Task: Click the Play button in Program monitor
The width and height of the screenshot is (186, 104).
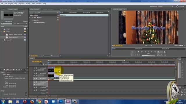Action: [148, 52]
